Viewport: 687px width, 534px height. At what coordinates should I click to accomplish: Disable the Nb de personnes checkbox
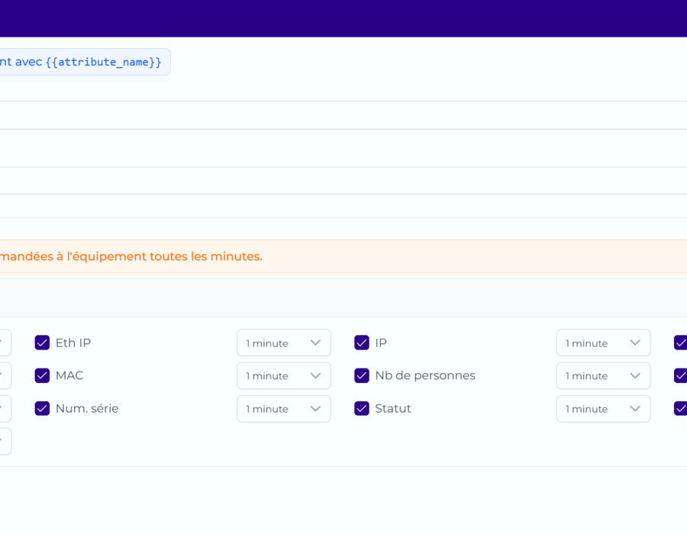tap(362, 375)
